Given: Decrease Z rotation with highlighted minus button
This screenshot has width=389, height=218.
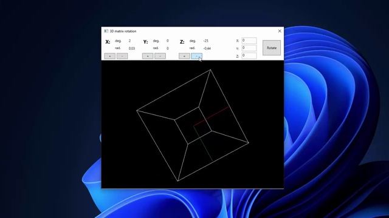Looking at the screenshot, I should (x=197, y=56).
